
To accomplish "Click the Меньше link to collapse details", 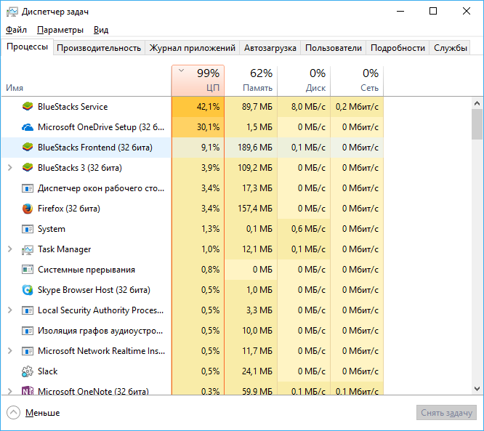I will [x=42, y=413].
